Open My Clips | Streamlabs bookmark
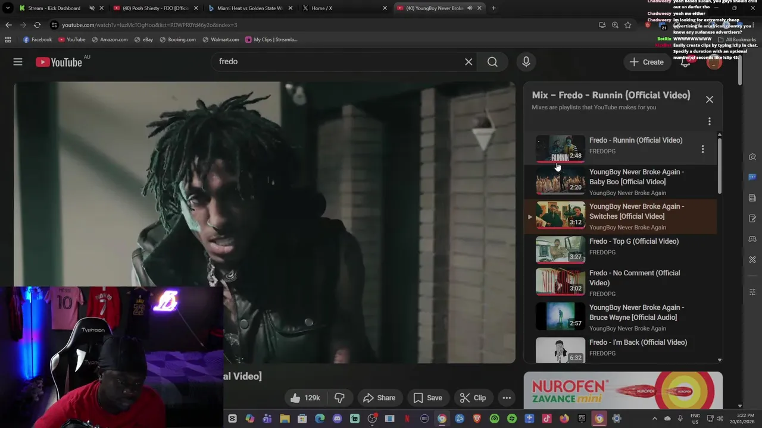The height and width of the screenshot is (428, 762). (x=271, y=40)
